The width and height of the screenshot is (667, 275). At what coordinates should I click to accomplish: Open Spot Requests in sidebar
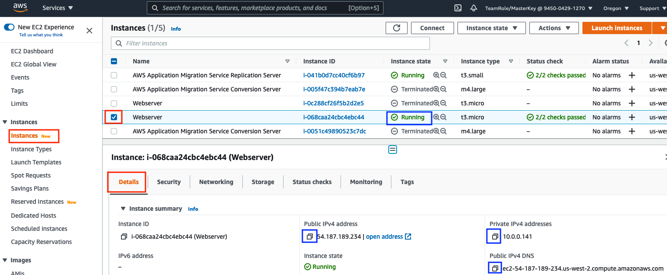[x=31, y=175]
